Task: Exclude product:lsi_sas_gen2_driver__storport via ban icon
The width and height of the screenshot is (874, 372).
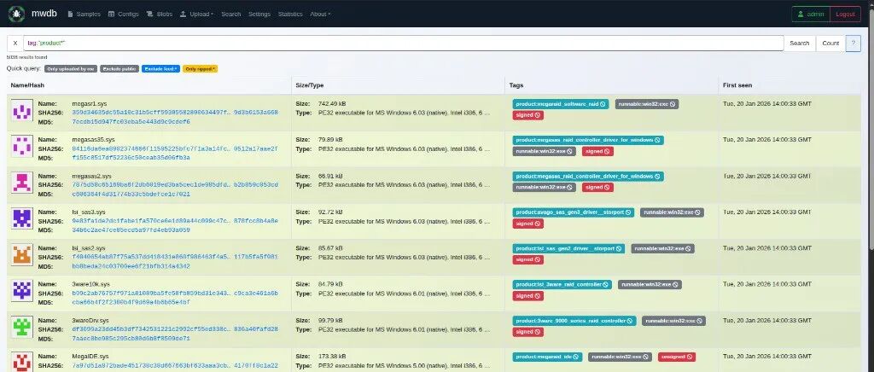Action: [619, 248]
